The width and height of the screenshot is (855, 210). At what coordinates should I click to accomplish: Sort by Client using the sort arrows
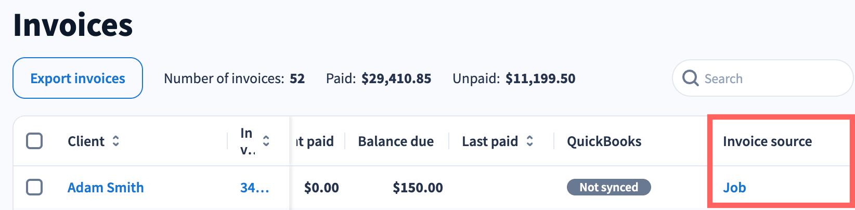click(116, 141)
